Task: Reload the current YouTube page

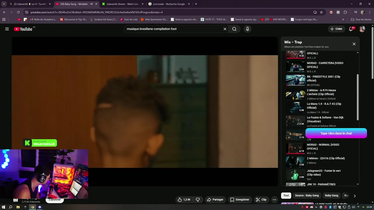Action: 18,12
